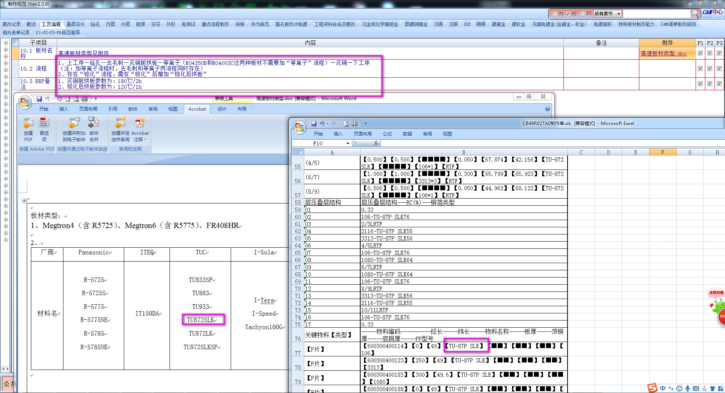Image resolution: width=725 pixels, height=393 pixels.
Task: Open the P1-P2-P3-P6规范差异 tab
Action: (58, 32)
